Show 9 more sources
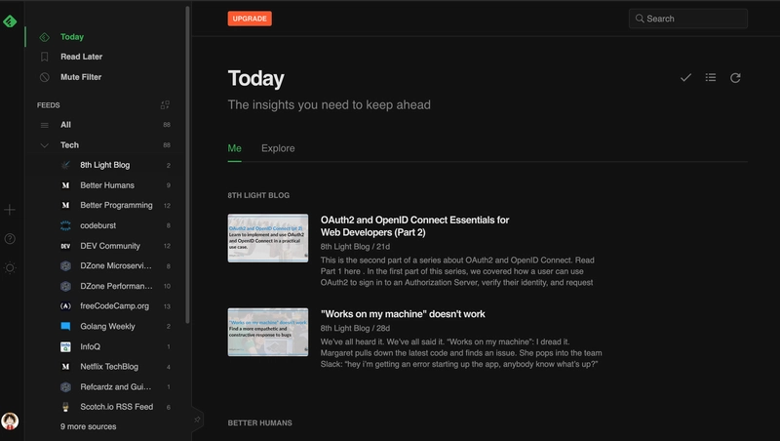The width and height of the screenshot is (780, 441). click(x=88, y=426)
